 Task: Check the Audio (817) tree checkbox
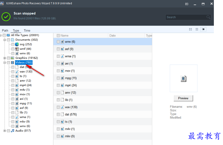tap(8, 130)
